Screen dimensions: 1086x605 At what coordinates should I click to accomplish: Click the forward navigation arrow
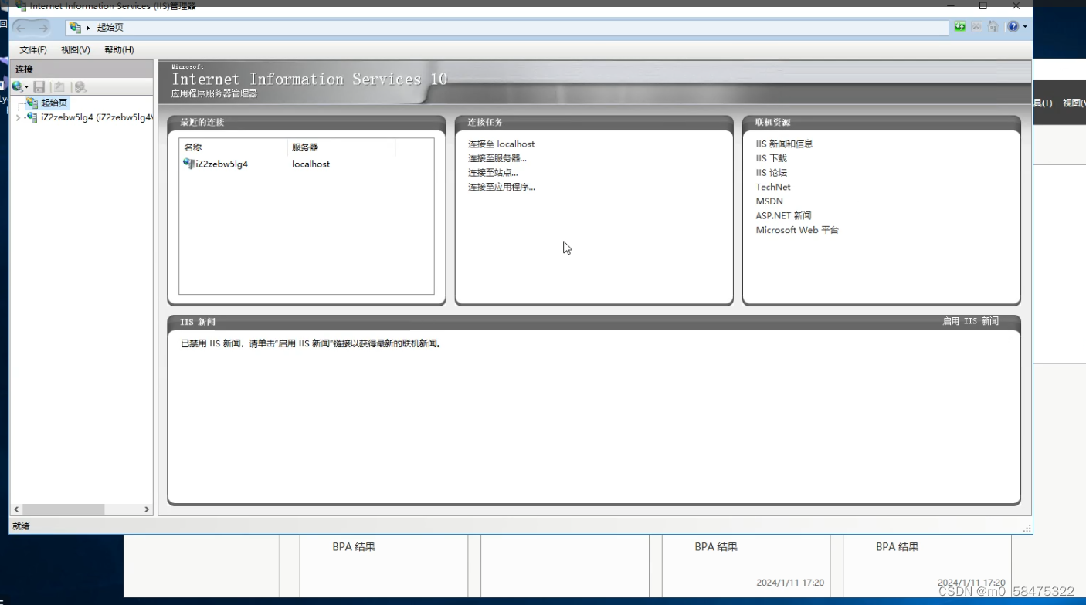42,27
